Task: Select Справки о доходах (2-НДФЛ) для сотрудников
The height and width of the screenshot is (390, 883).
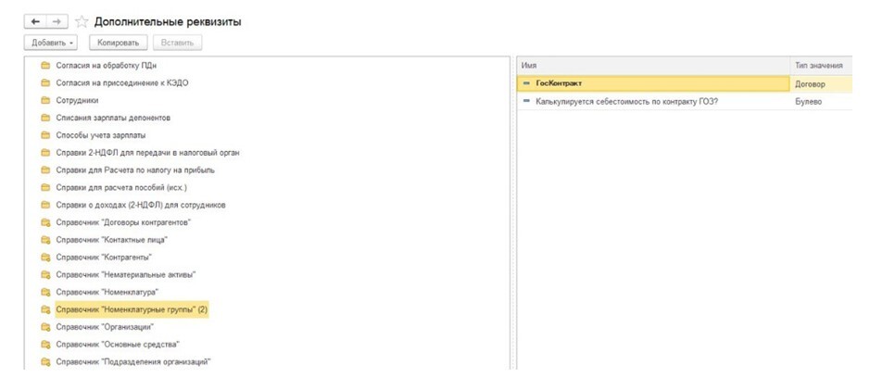Action: [141, 205]
